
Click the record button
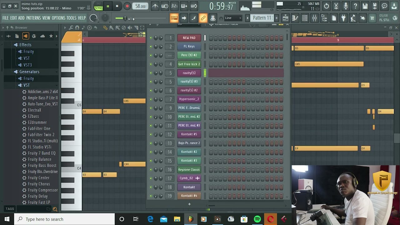pyautogui.click(x=127, y=6)
